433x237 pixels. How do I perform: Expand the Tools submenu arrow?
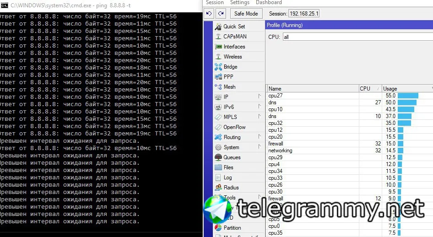[x=260, y=197]
